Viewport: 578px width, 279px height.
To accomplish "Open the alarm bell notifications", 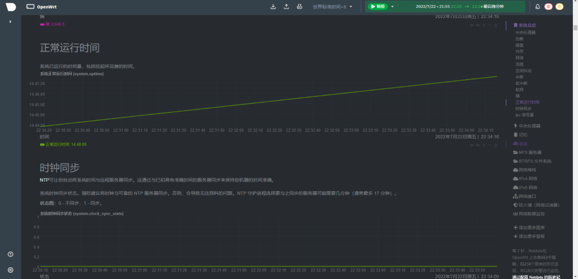I will (537, 7).
